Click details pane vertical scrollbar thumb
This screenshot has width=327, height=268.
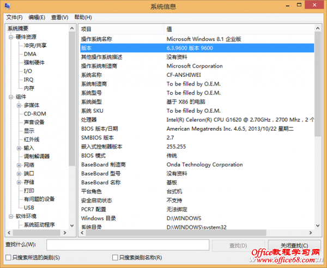click(x=318, y=84)
